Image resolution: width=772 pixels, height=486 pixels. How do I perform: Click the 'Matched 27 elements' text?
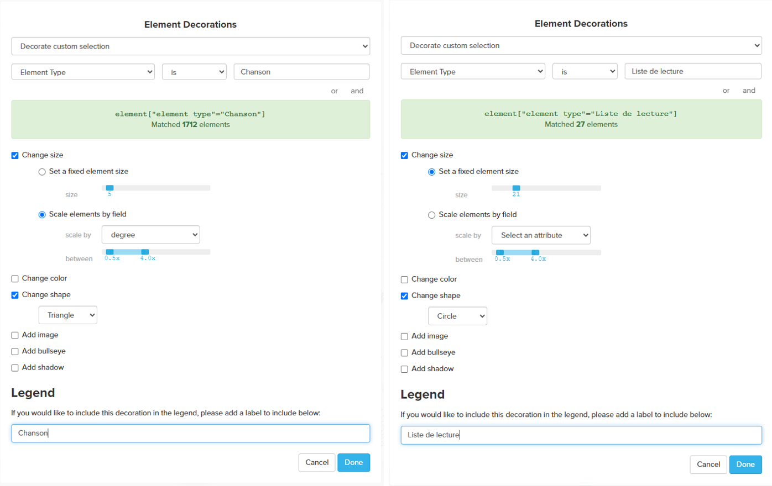pos(581,124)
